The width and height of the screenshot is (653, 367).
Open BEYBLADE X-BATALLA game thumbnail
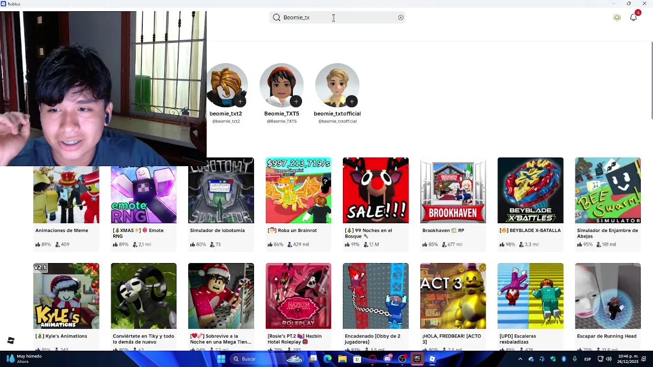pos(531,190)
